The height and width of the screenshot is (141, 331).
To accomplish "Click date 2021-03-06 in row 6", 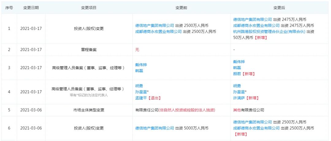I will pyautogui.click(x=31, y=128).
